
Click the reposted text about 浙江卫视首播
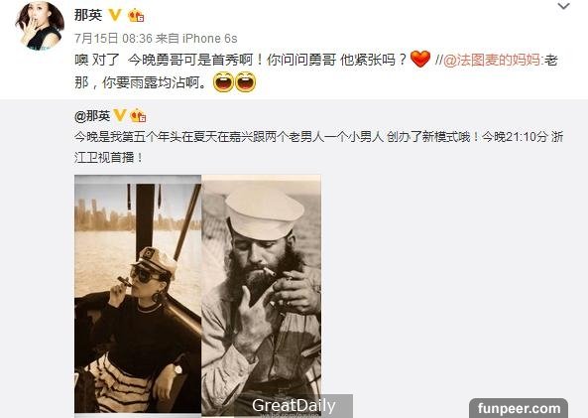pos(318,147)
